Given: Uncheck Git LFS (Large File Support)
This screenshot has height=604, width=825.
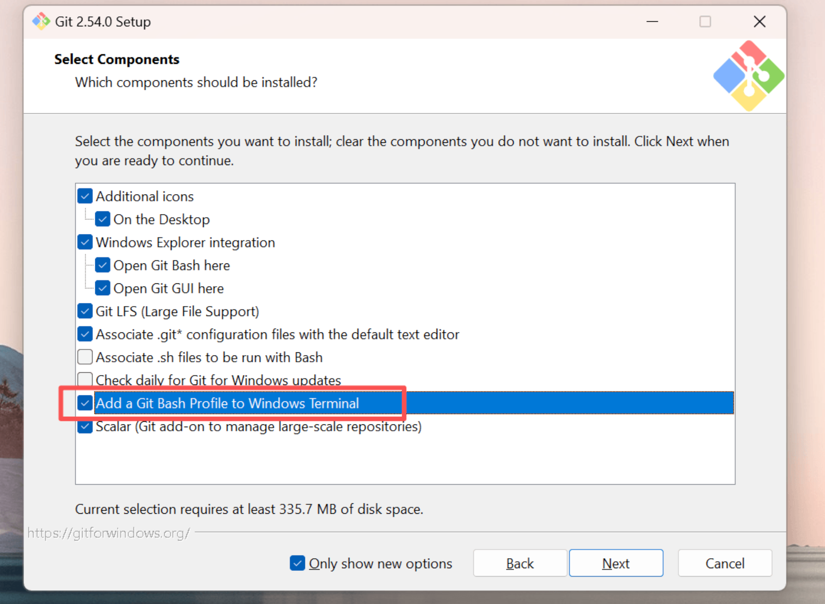Looking at the screenshot, I should [85, 311].
